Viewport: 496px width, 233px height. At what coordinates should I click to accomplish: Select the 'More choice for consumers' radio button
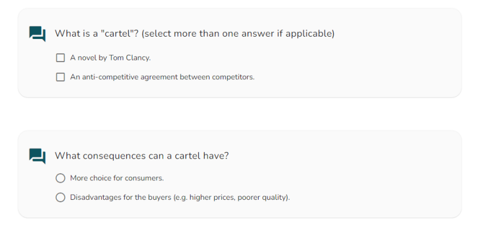tap(60, 179)
